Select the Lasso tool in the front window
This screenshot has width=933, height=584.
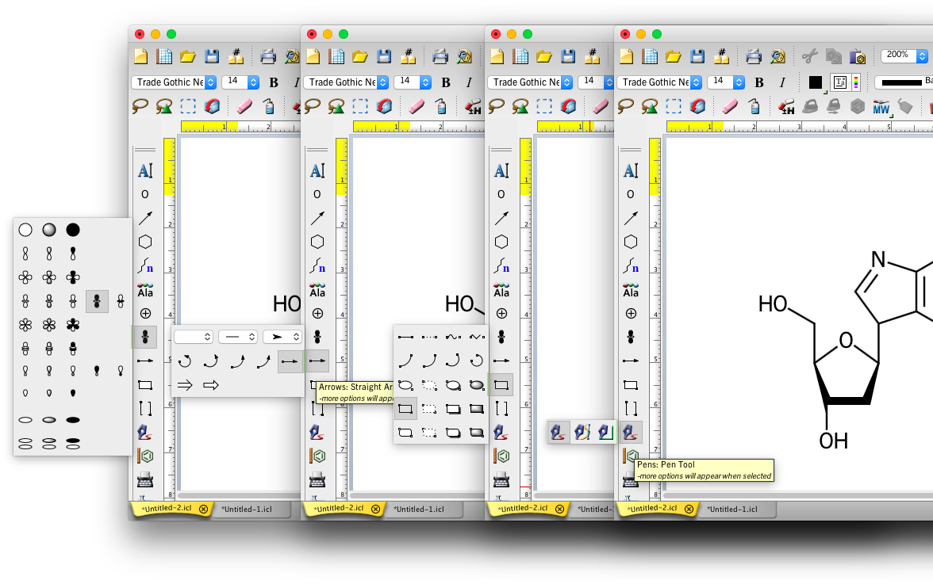[x=625, y=106]
